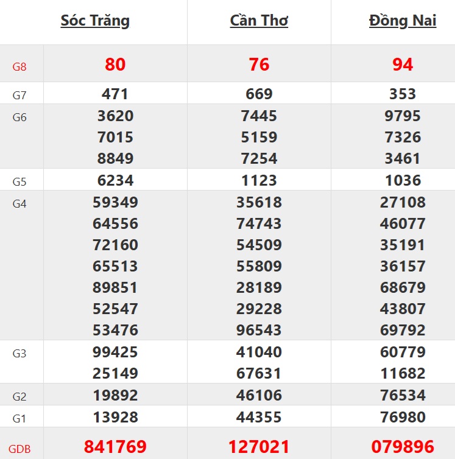Click Sóc Trăng special prize 841769
455x459 pixels.
[x=115, y=447]
